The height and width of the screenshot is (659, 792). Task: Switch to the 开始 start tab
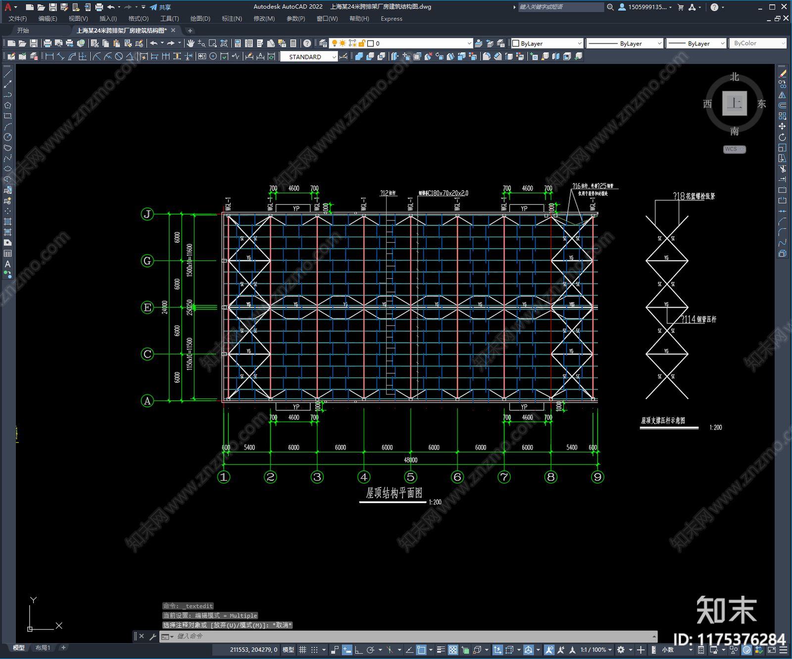tap(23, 31)
